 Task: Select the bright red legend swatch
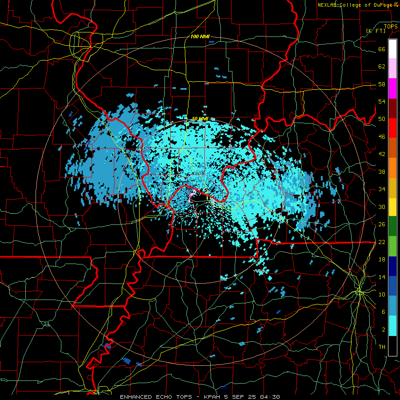392,128
